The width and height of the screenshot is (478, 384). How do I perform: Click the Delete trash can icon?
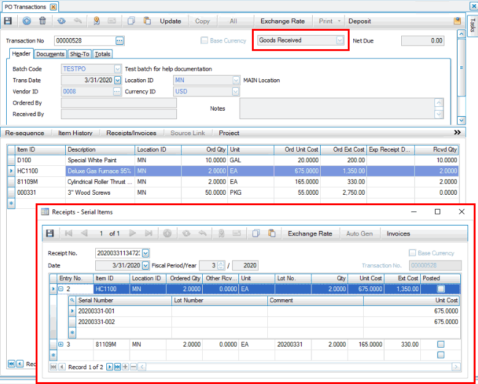click(42, 21)
